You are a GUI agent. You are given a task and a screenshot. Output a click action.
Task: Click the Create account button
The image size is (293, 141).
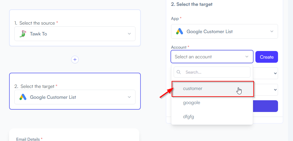click(267, 57)
